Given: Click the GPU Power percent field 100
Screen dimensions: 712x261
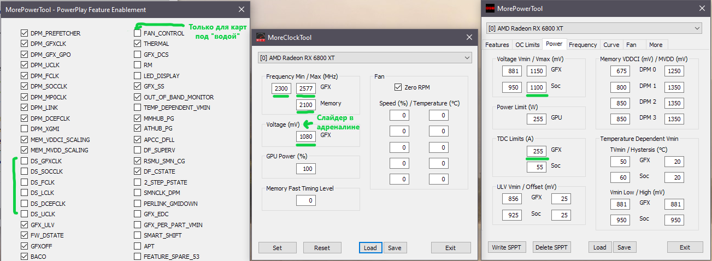Looking at the screenshot, I should point(305,169).
